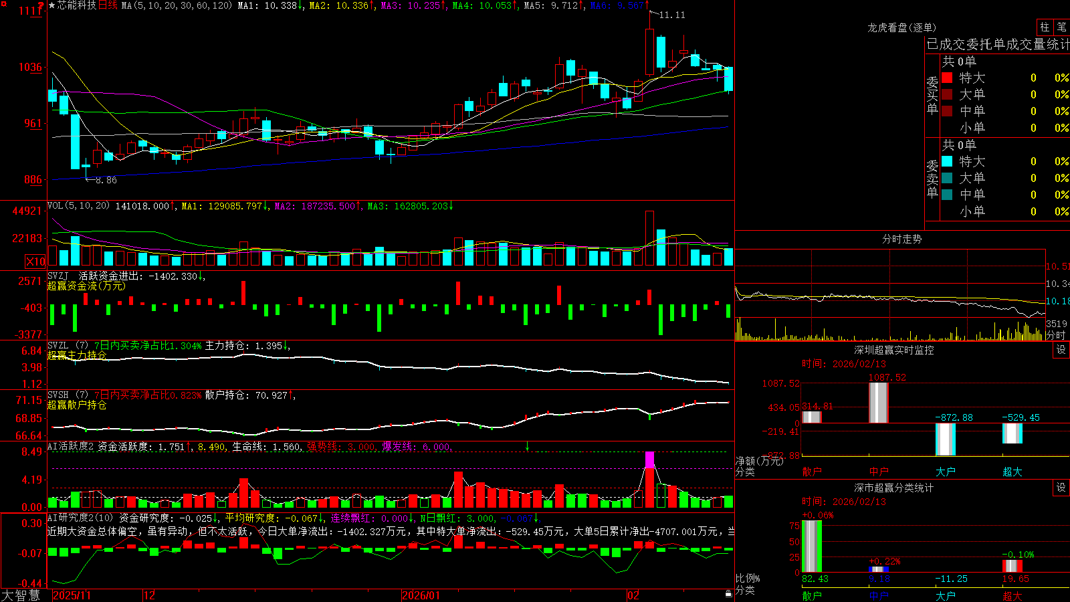Image resolution: width=1070 pixels, height=602 pixels.
Task: Click the small red square icon in top-left corner
Action: (3, 3)
